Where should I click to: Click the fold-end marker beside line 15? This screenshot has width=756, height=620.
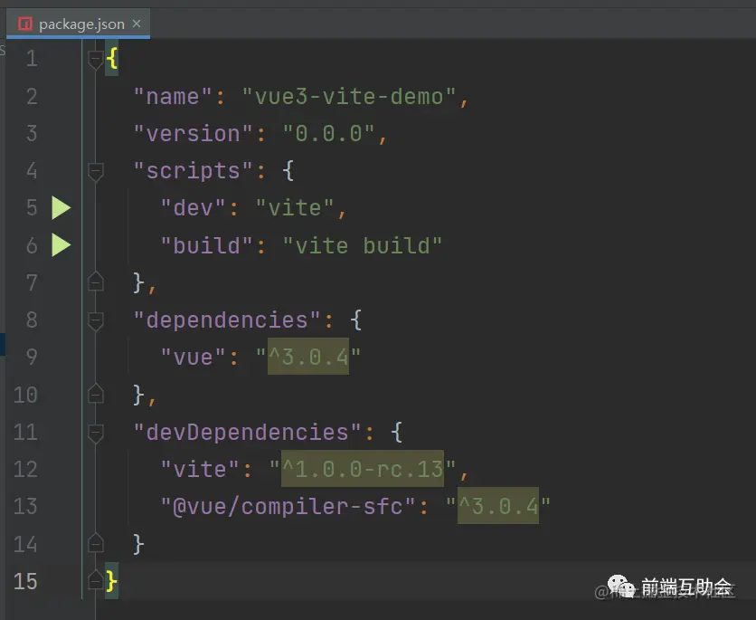pos(96,581)
